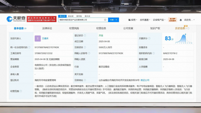Click the 航空运输业 industry value

click(x=104, y=67)
